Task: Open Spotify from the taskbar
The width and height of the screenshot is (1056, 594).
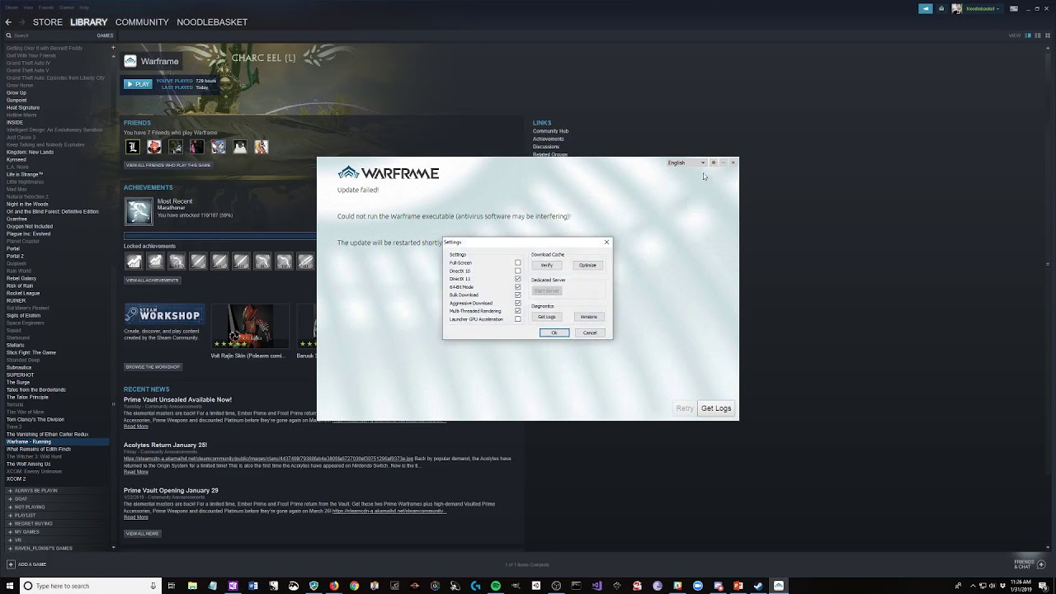Action: (x=496, y=586)
